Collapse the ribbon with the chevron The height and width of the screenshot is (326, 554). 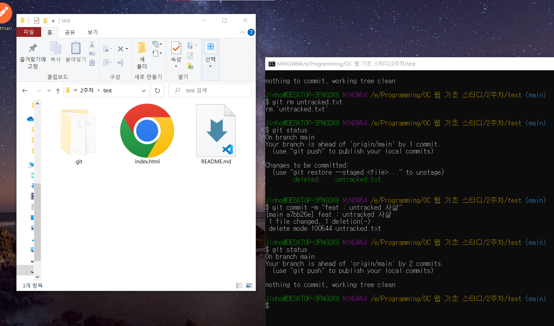[242, 32]
